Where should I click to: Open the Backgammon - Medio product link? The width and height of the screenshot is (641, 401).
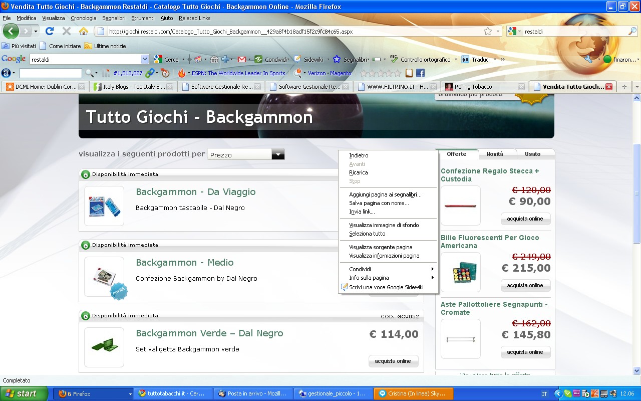click(185, 263)
